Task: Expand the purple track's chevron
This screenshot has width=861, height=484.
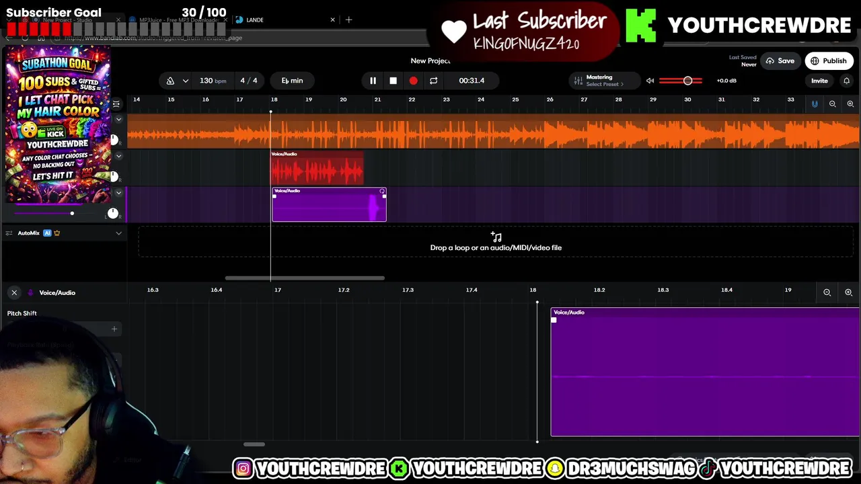Action: click(118, 193)
